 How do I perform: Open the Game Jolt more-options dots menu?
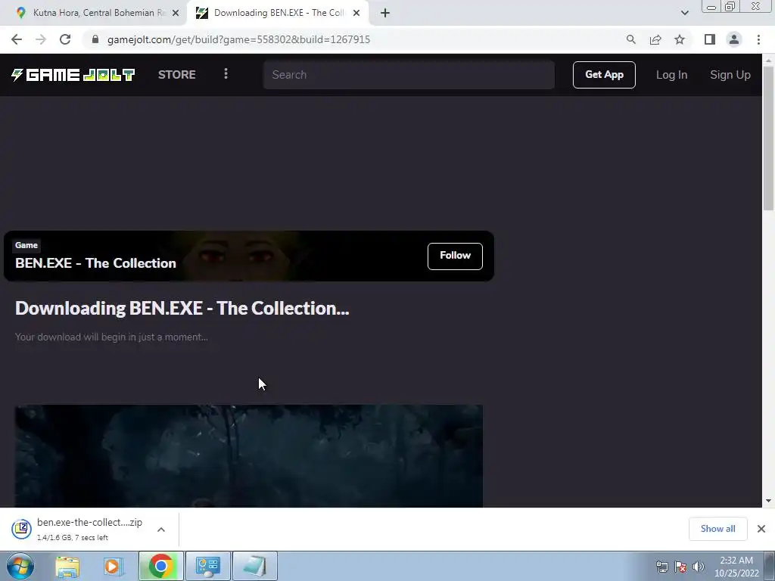click(x=226, y=73)
